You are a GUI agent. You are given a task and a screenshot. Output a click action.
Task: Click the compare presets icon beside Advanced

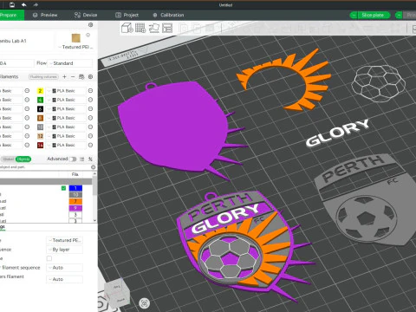click(x=90, y=159)
